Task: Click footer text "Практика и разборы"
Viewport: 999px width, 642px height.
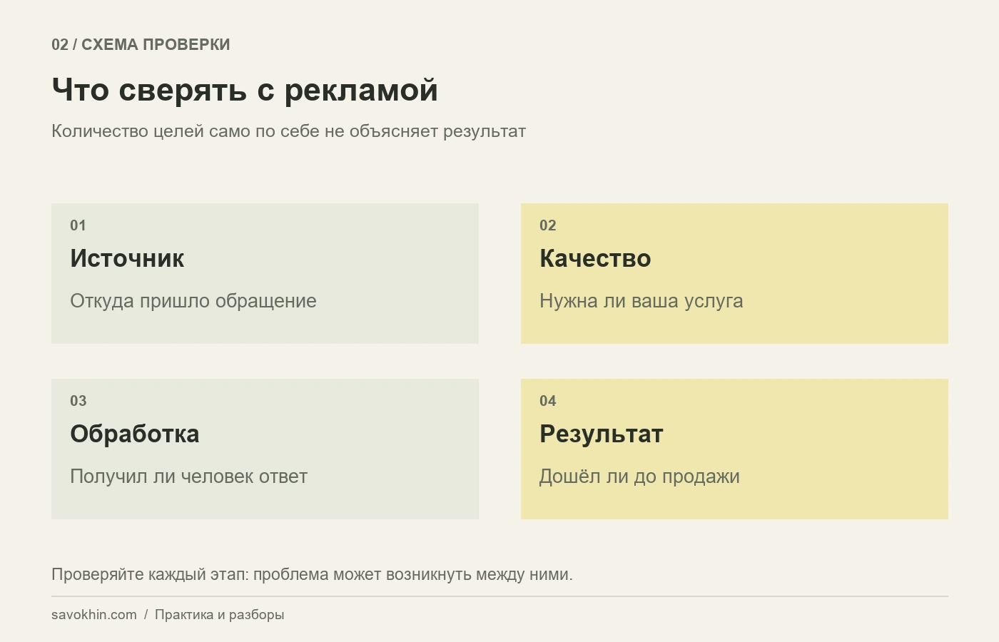Action: click(220, 615)
